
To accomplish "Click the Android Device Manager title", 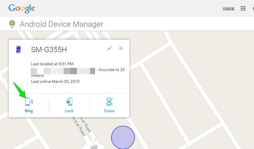I will point(62,24).
